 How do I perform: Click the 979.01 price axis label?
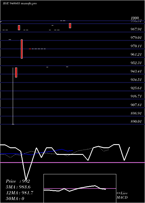click(x=136, y=38)
